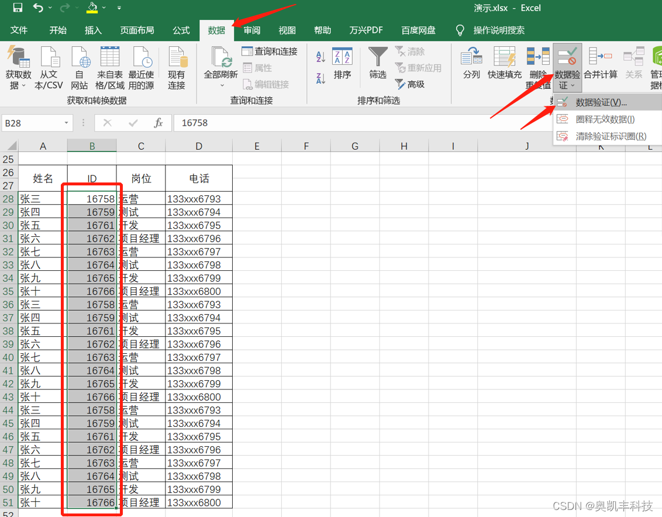Click the 高级 advanced filter button
Image resolution: width=662 pixels, height=517 pixels.
pyautogui.click(x=410, y=84)
